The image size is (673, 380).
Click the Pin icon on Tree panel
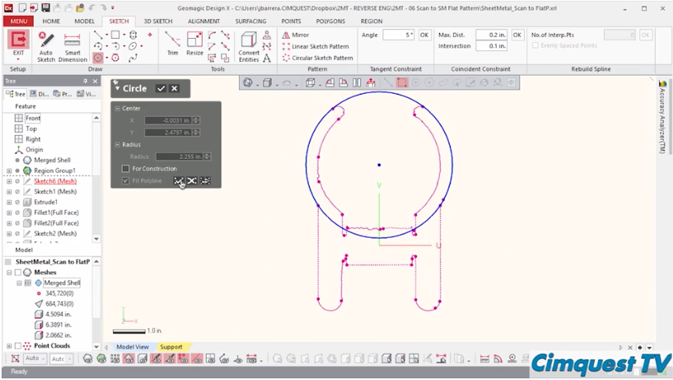click(x=85, y=81)
